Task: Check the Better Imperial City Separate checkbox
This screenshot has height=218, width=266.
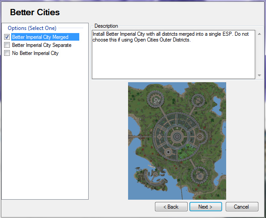Action: tap(7, 45)
